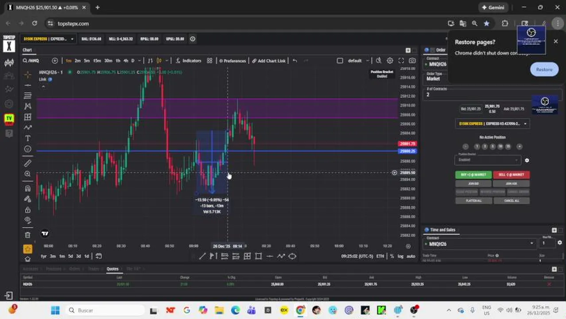The height and width of the screenshot is (319, 566).
Task: Click the compare/add symbol plus icon
Action: coord(55,61)
